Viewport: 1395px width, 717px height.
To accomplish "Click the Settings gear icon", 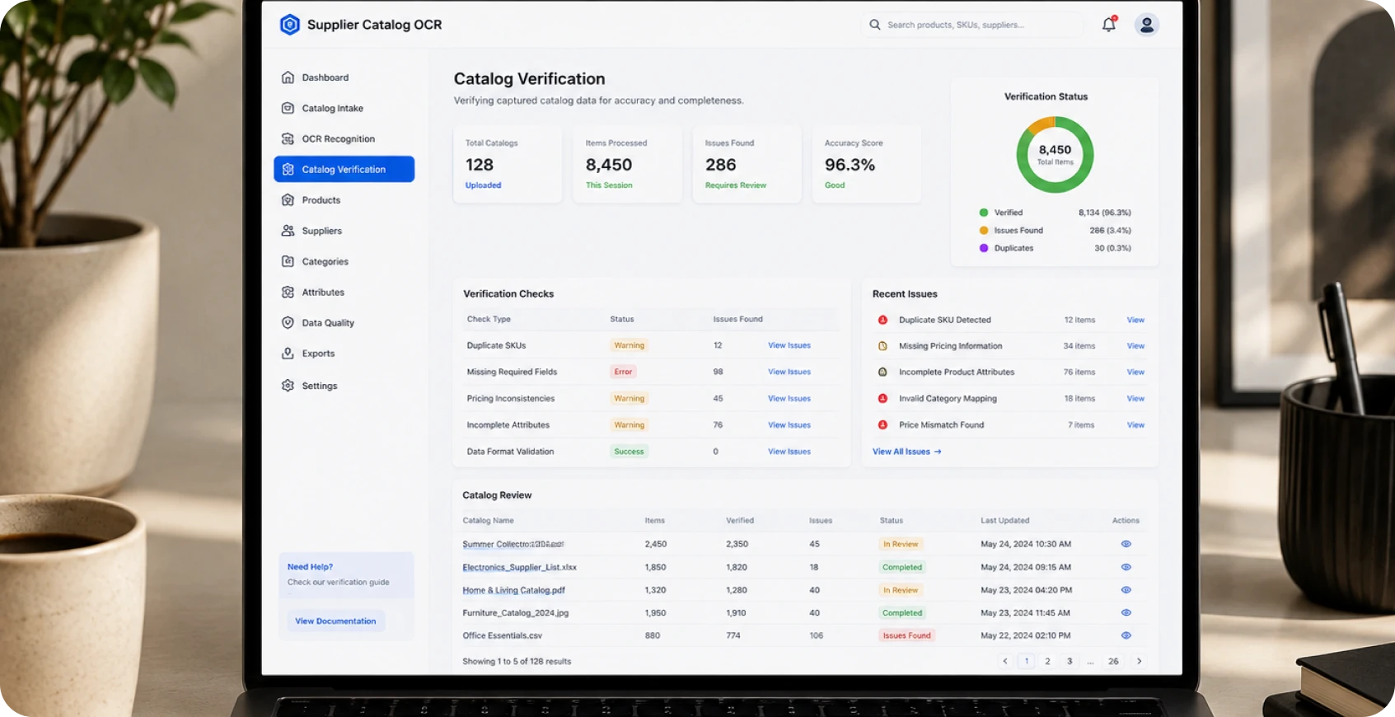I will click(288, 386).
